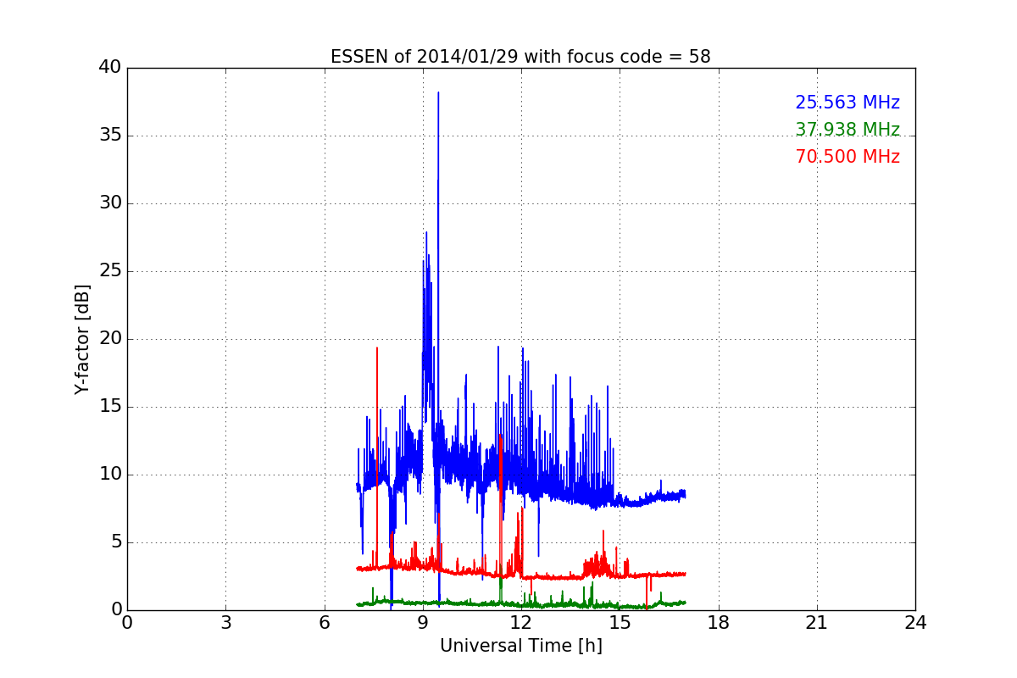Click the y-axis tick label 5
Viewport: 1017px width, 678px height.
pyautogui.click(x=115, y=542)
